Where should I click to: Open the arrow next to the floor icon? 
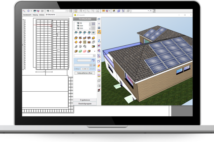tap(51, 11)
